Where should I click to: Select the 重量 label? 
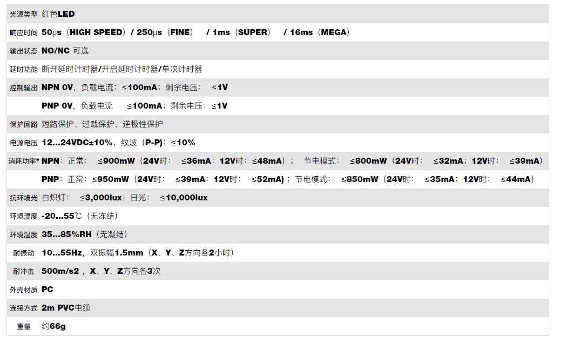click(23, 327)
